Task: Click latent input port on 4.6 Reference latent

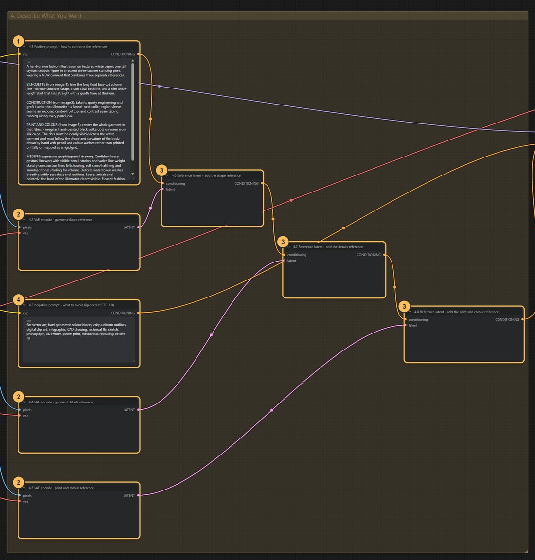Action: coord(163,189)
